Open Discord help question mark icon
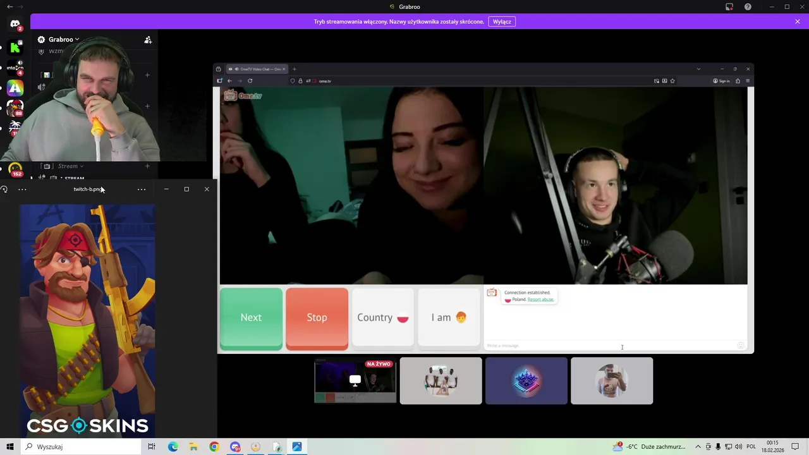The width and height of the screenshot is (809, 455). tap(748, 7)
